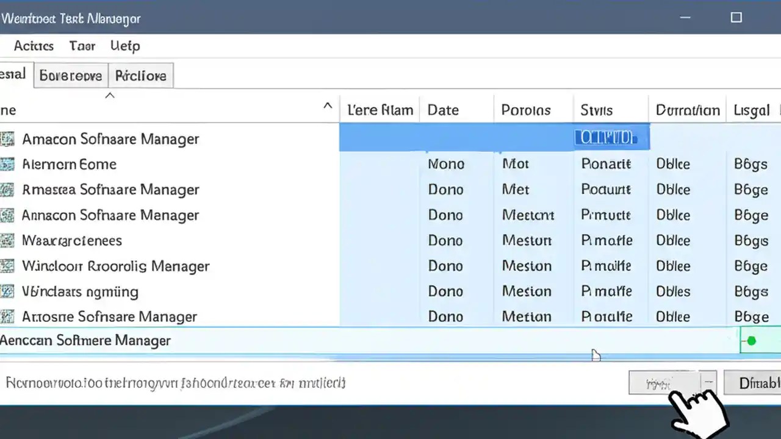Toggle the green status dot on the selected entry
Viewport: 781px width, 439px height.
[751, 340]
